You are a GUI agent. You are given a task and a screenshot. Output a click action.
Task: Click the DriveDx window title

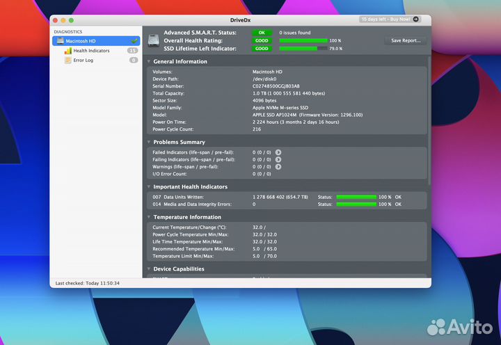[240, 19]
